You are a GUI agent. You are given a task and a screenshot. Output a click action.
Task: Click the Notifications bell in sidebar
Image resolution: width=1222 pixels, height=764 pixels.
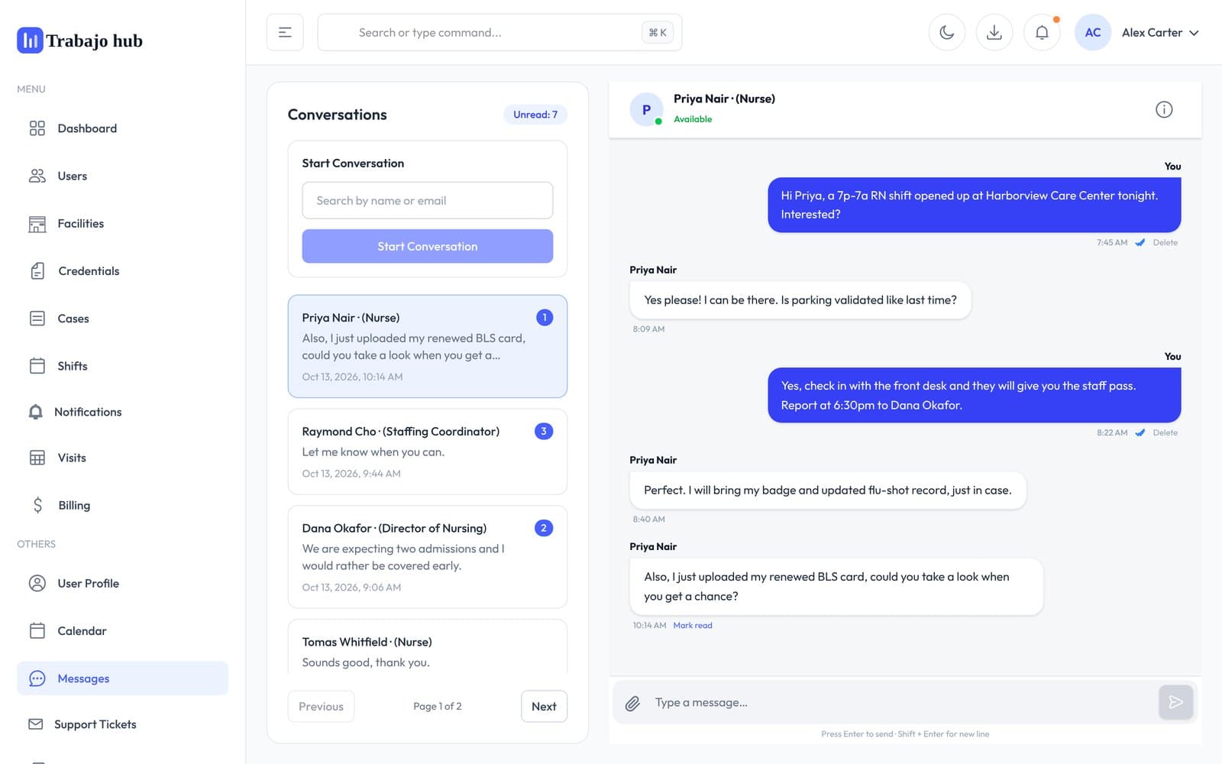pyautogui.click(x=35, y=412)
